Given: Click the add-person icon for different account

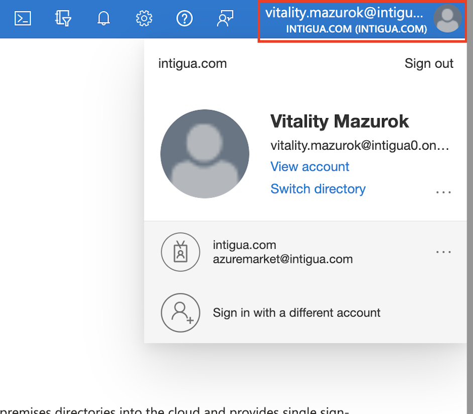Looking at the screenshot, I should point(180,313).
